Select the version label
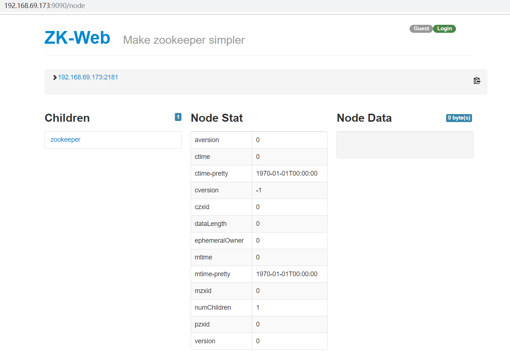The width and height of the screenshot is (510, 352). [x=205, y=341]
